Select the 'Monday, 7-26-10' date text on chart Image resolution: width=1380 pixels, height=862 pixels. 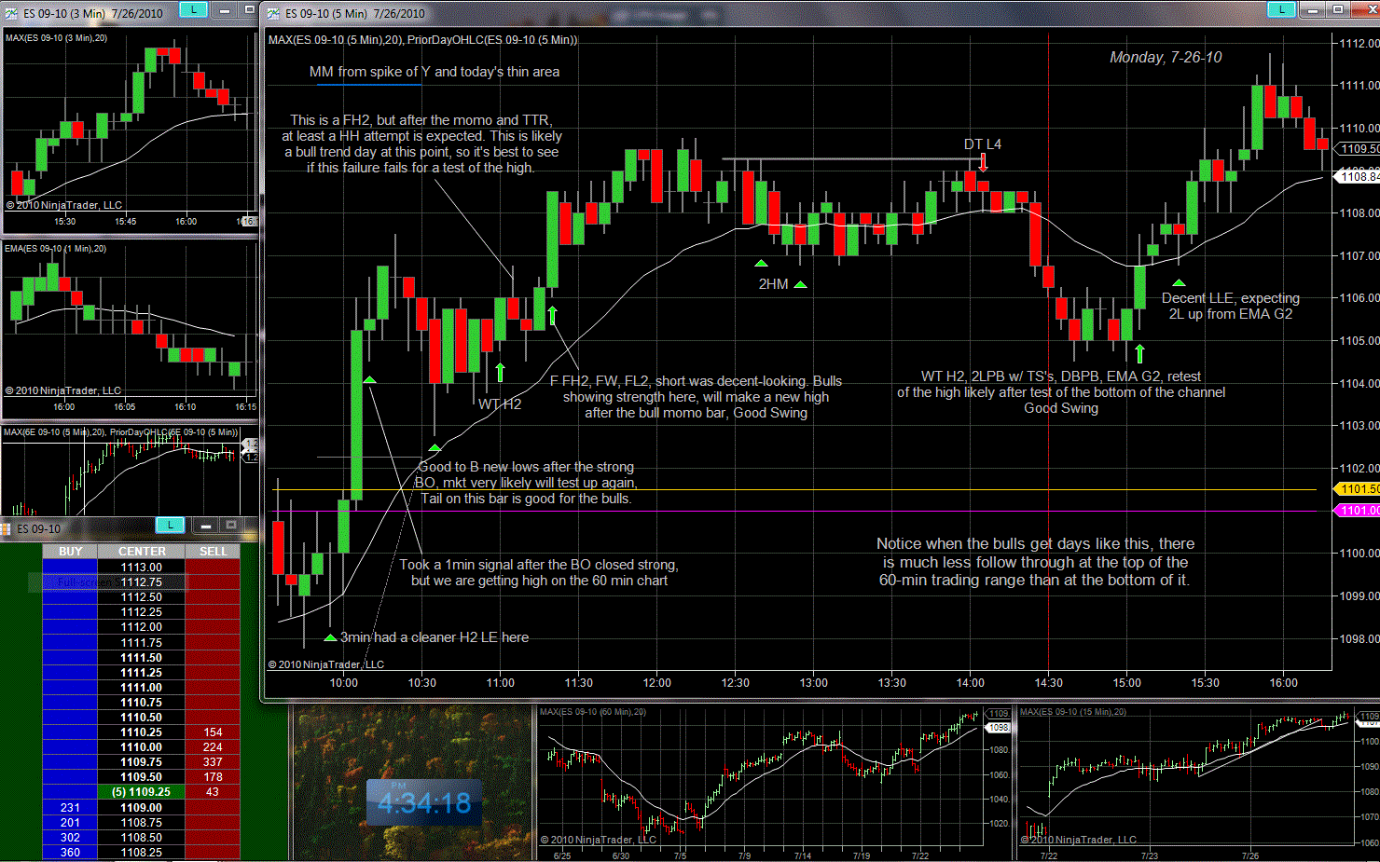(x=1166, y=58)
